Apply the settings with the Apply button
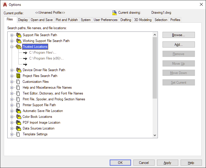206x168 pixels. click(167, 163)
